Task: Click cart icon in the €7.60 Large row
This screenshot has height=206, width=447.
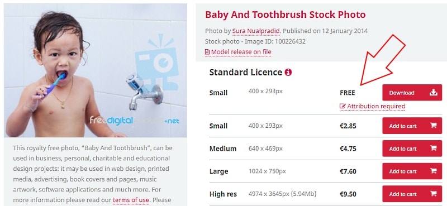Action: click(434, 171)
